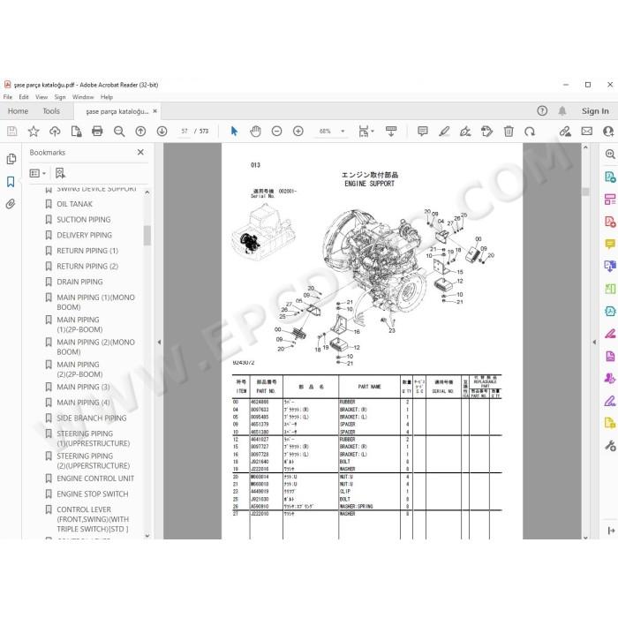Open the SUCTION PIPING bookmark

tap(84, 220)
